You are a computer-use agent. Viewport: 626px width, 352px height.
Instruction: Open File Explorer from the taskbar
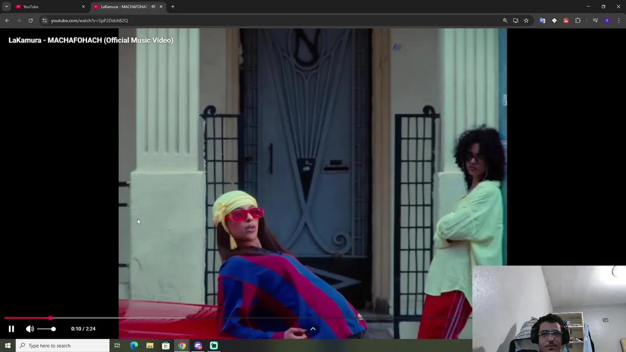click(x=150, y=346)
